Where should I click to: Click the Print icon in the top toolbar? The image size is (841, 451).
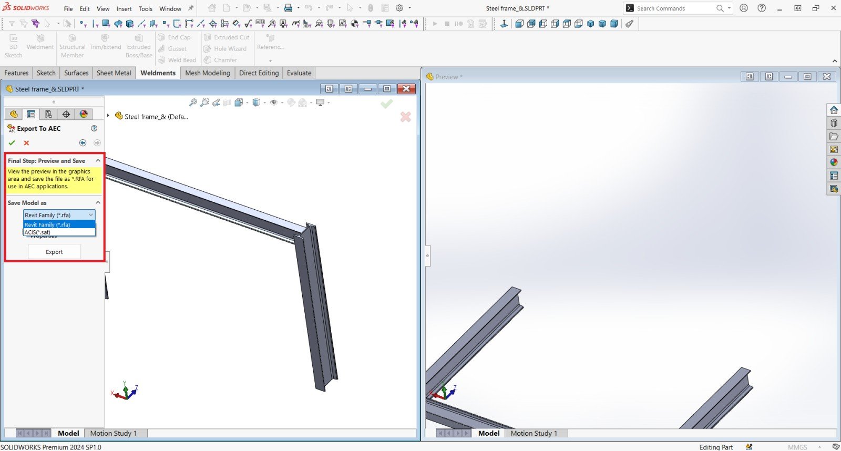tap(288, 8)
